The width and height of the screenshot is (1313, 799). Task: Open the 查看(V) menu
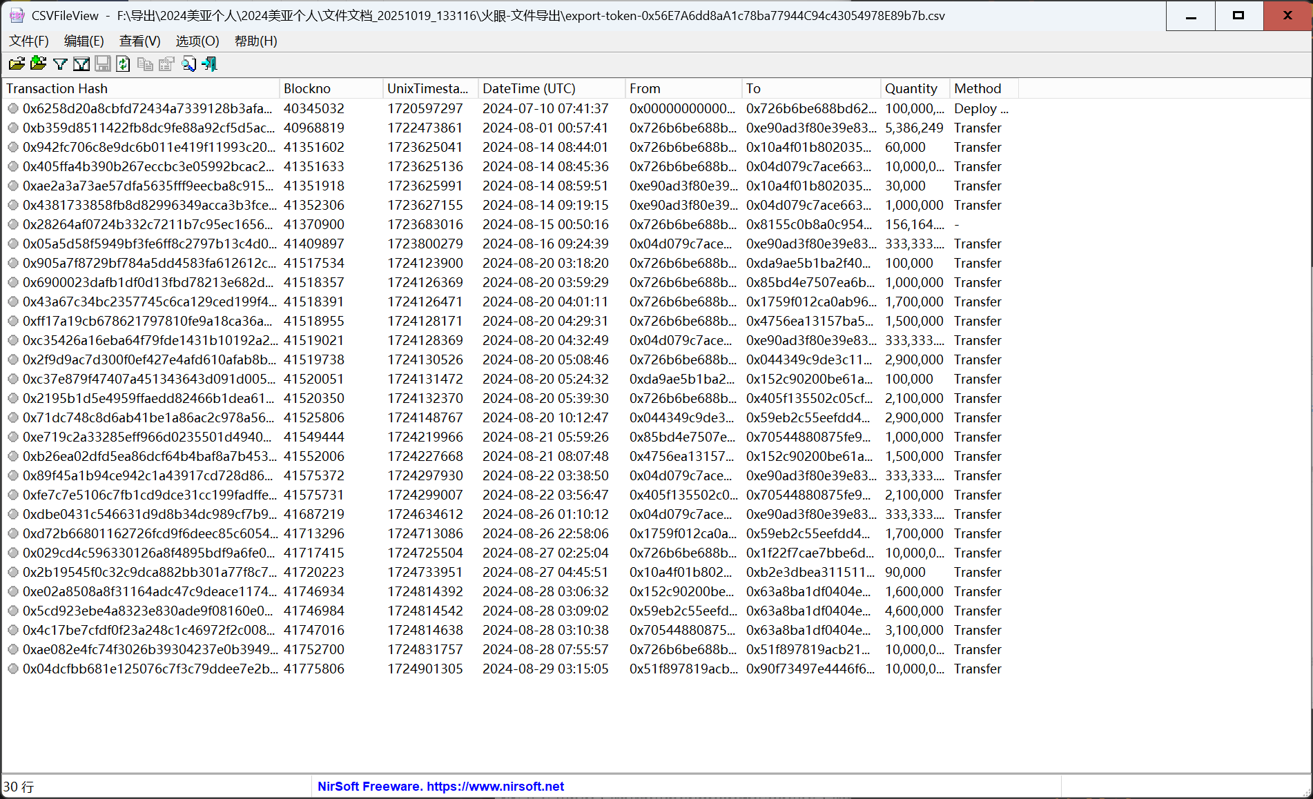(x=139, y=41)
